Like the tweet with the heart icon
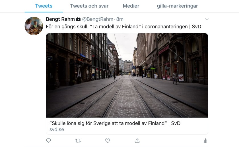The width and height of the screenshot is (239, 147). pos(108,140)
